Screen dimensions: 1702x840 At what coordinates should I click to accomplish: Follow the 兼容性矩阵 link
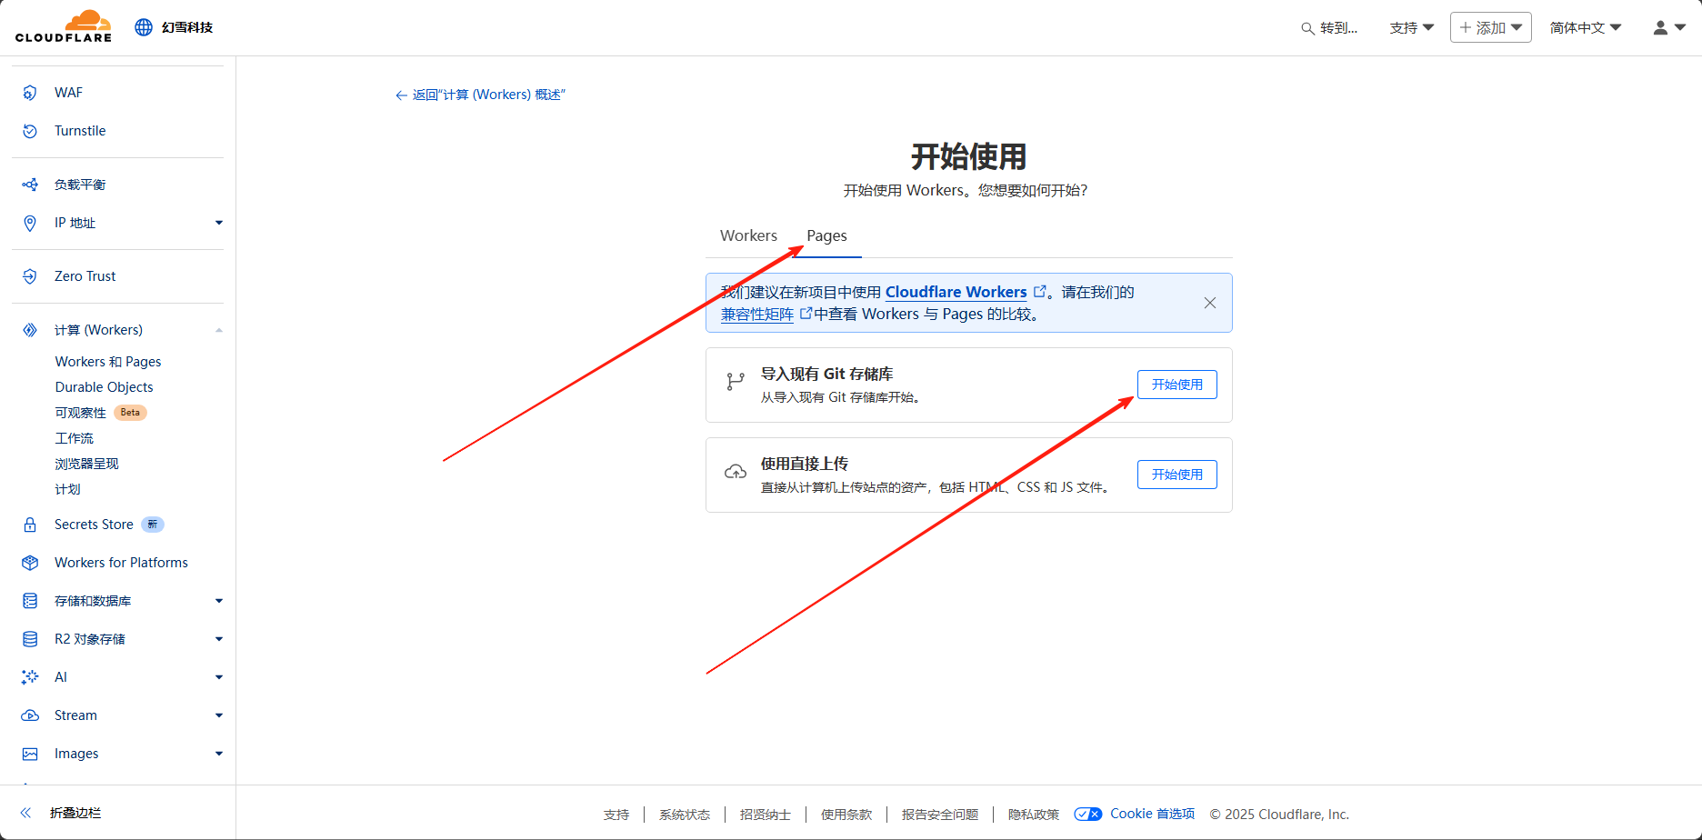point(757,314)
